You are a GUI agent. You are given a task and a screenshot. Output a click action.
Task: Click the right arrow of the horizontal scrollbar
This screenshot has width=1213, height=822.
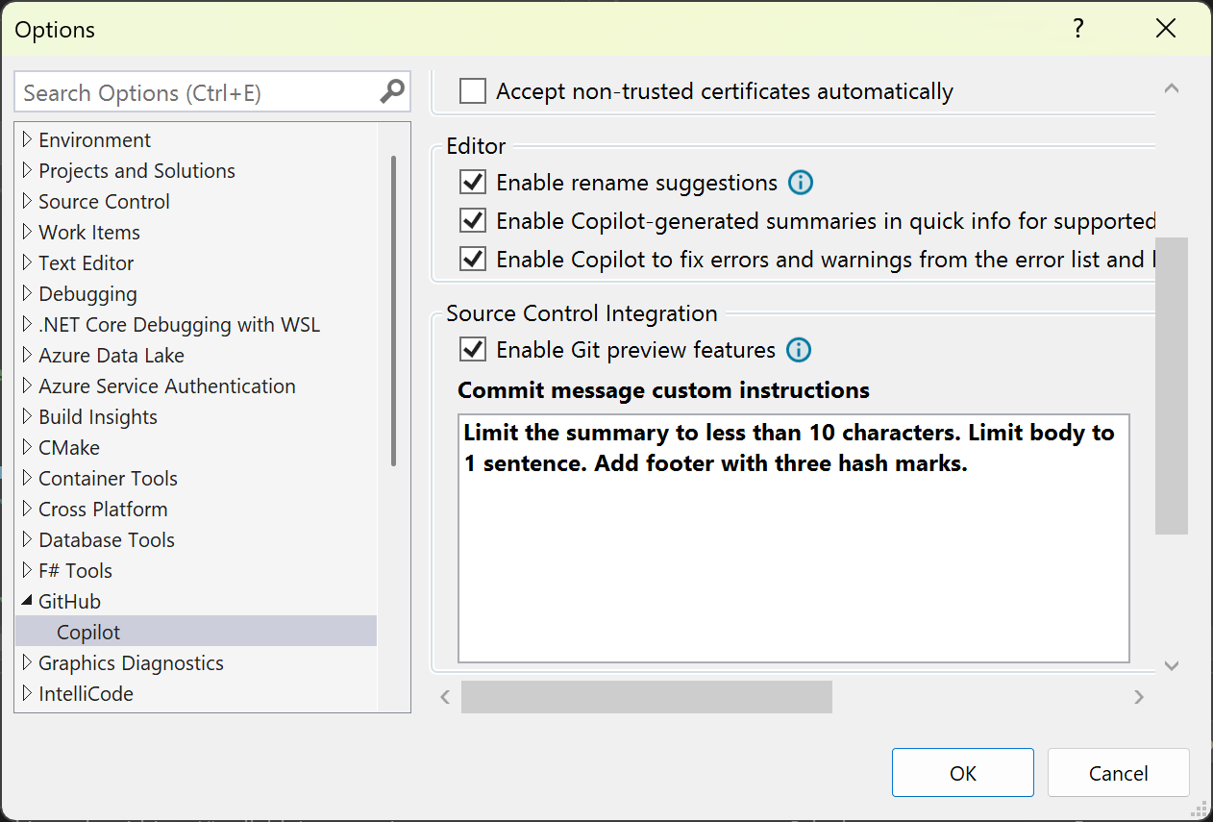coord(1139,696)
